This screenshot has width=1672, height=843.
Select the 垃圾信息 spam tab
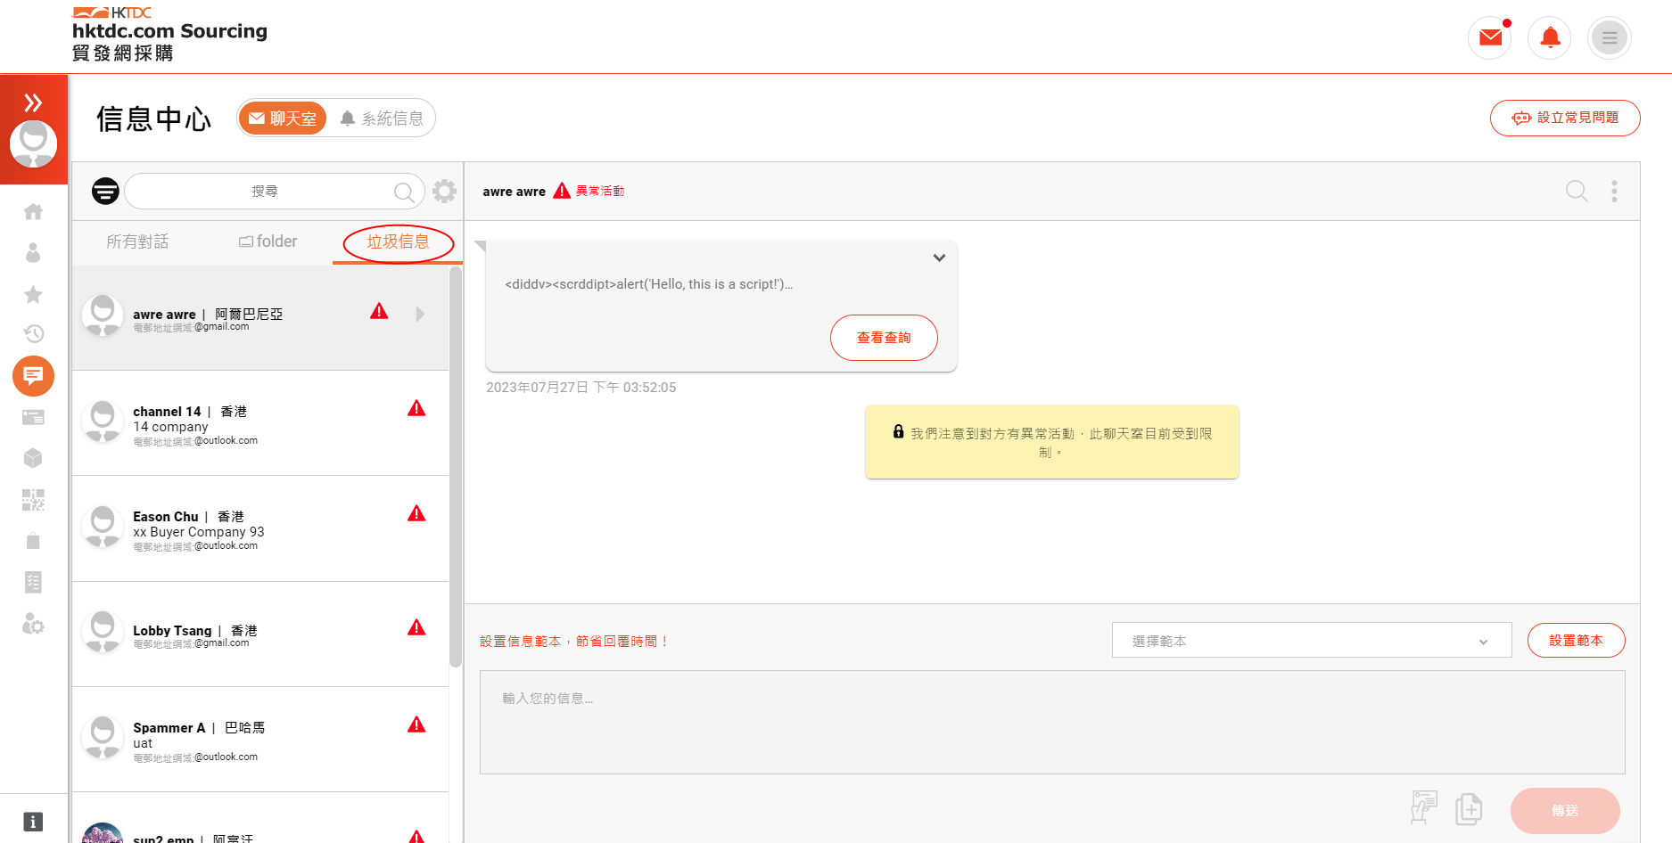pyautogui.click(x=398, y=241)
